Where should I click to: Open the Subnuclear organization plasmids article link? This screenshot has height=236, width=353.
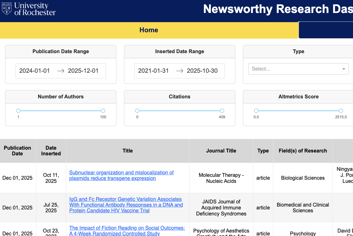pos(121,176)
